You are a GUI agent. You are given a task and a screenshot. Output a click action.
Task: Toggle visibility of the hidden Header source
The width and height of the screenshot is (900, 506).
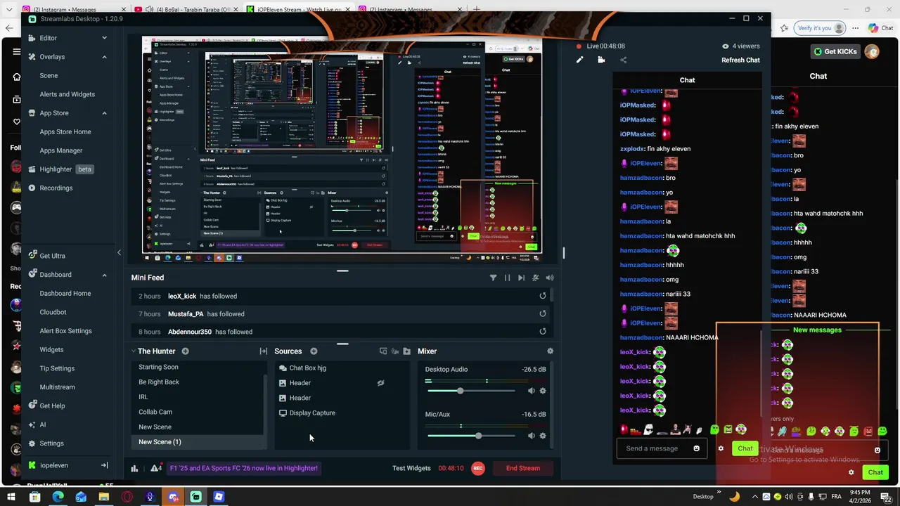[x=380, y=383]
